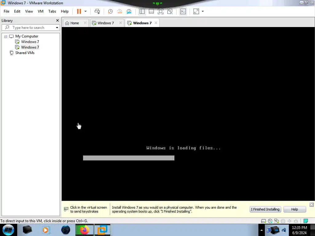Close the active Windows 7 tab
Viewport: 315px width, 236px height.
click(156, 23)
